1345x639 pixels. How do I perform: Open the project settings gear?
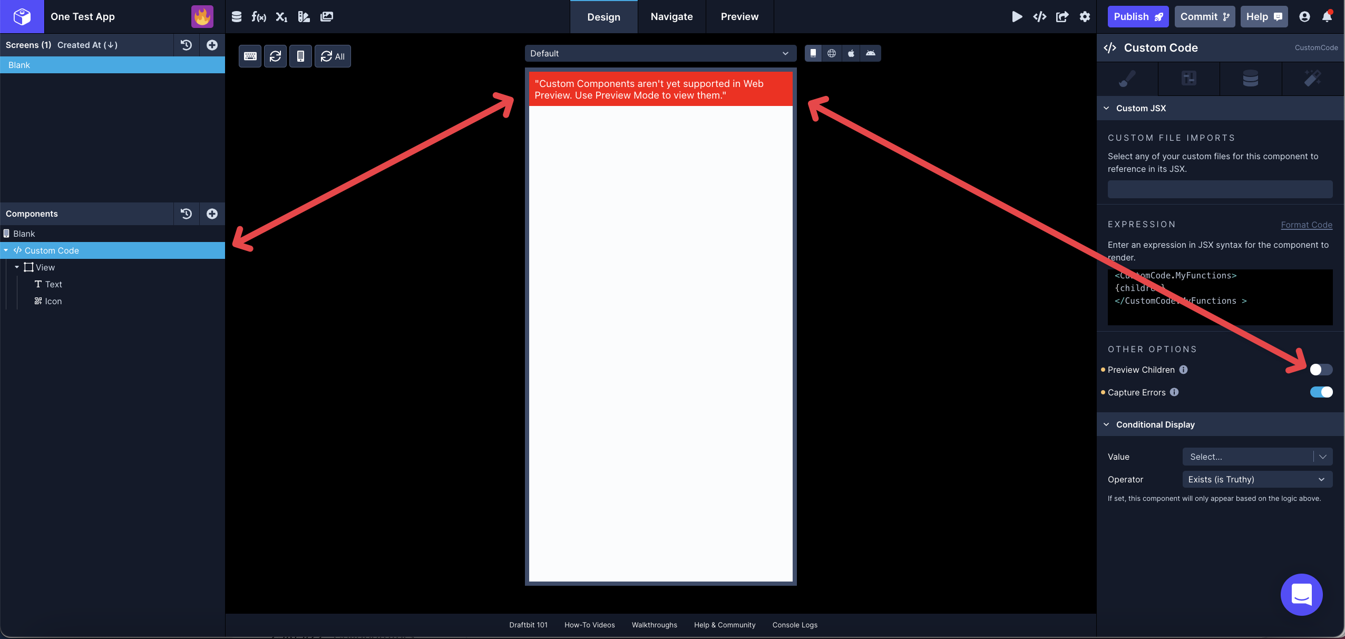tap(1085, 17)
